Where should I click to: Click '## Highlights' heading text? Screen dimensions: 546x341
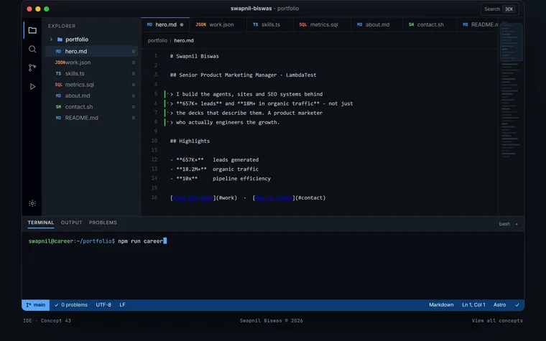coord(190,141)
